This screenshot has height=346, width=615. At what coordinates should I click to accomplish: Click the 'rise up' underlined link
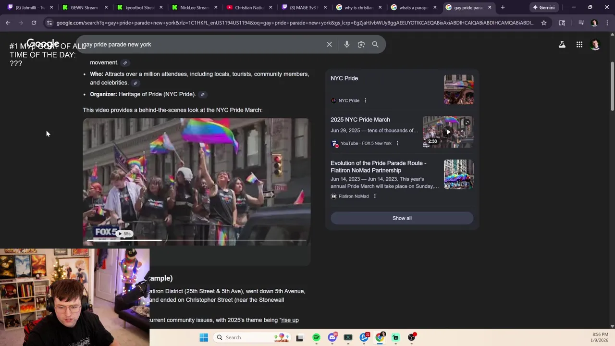tap(290, 320)
